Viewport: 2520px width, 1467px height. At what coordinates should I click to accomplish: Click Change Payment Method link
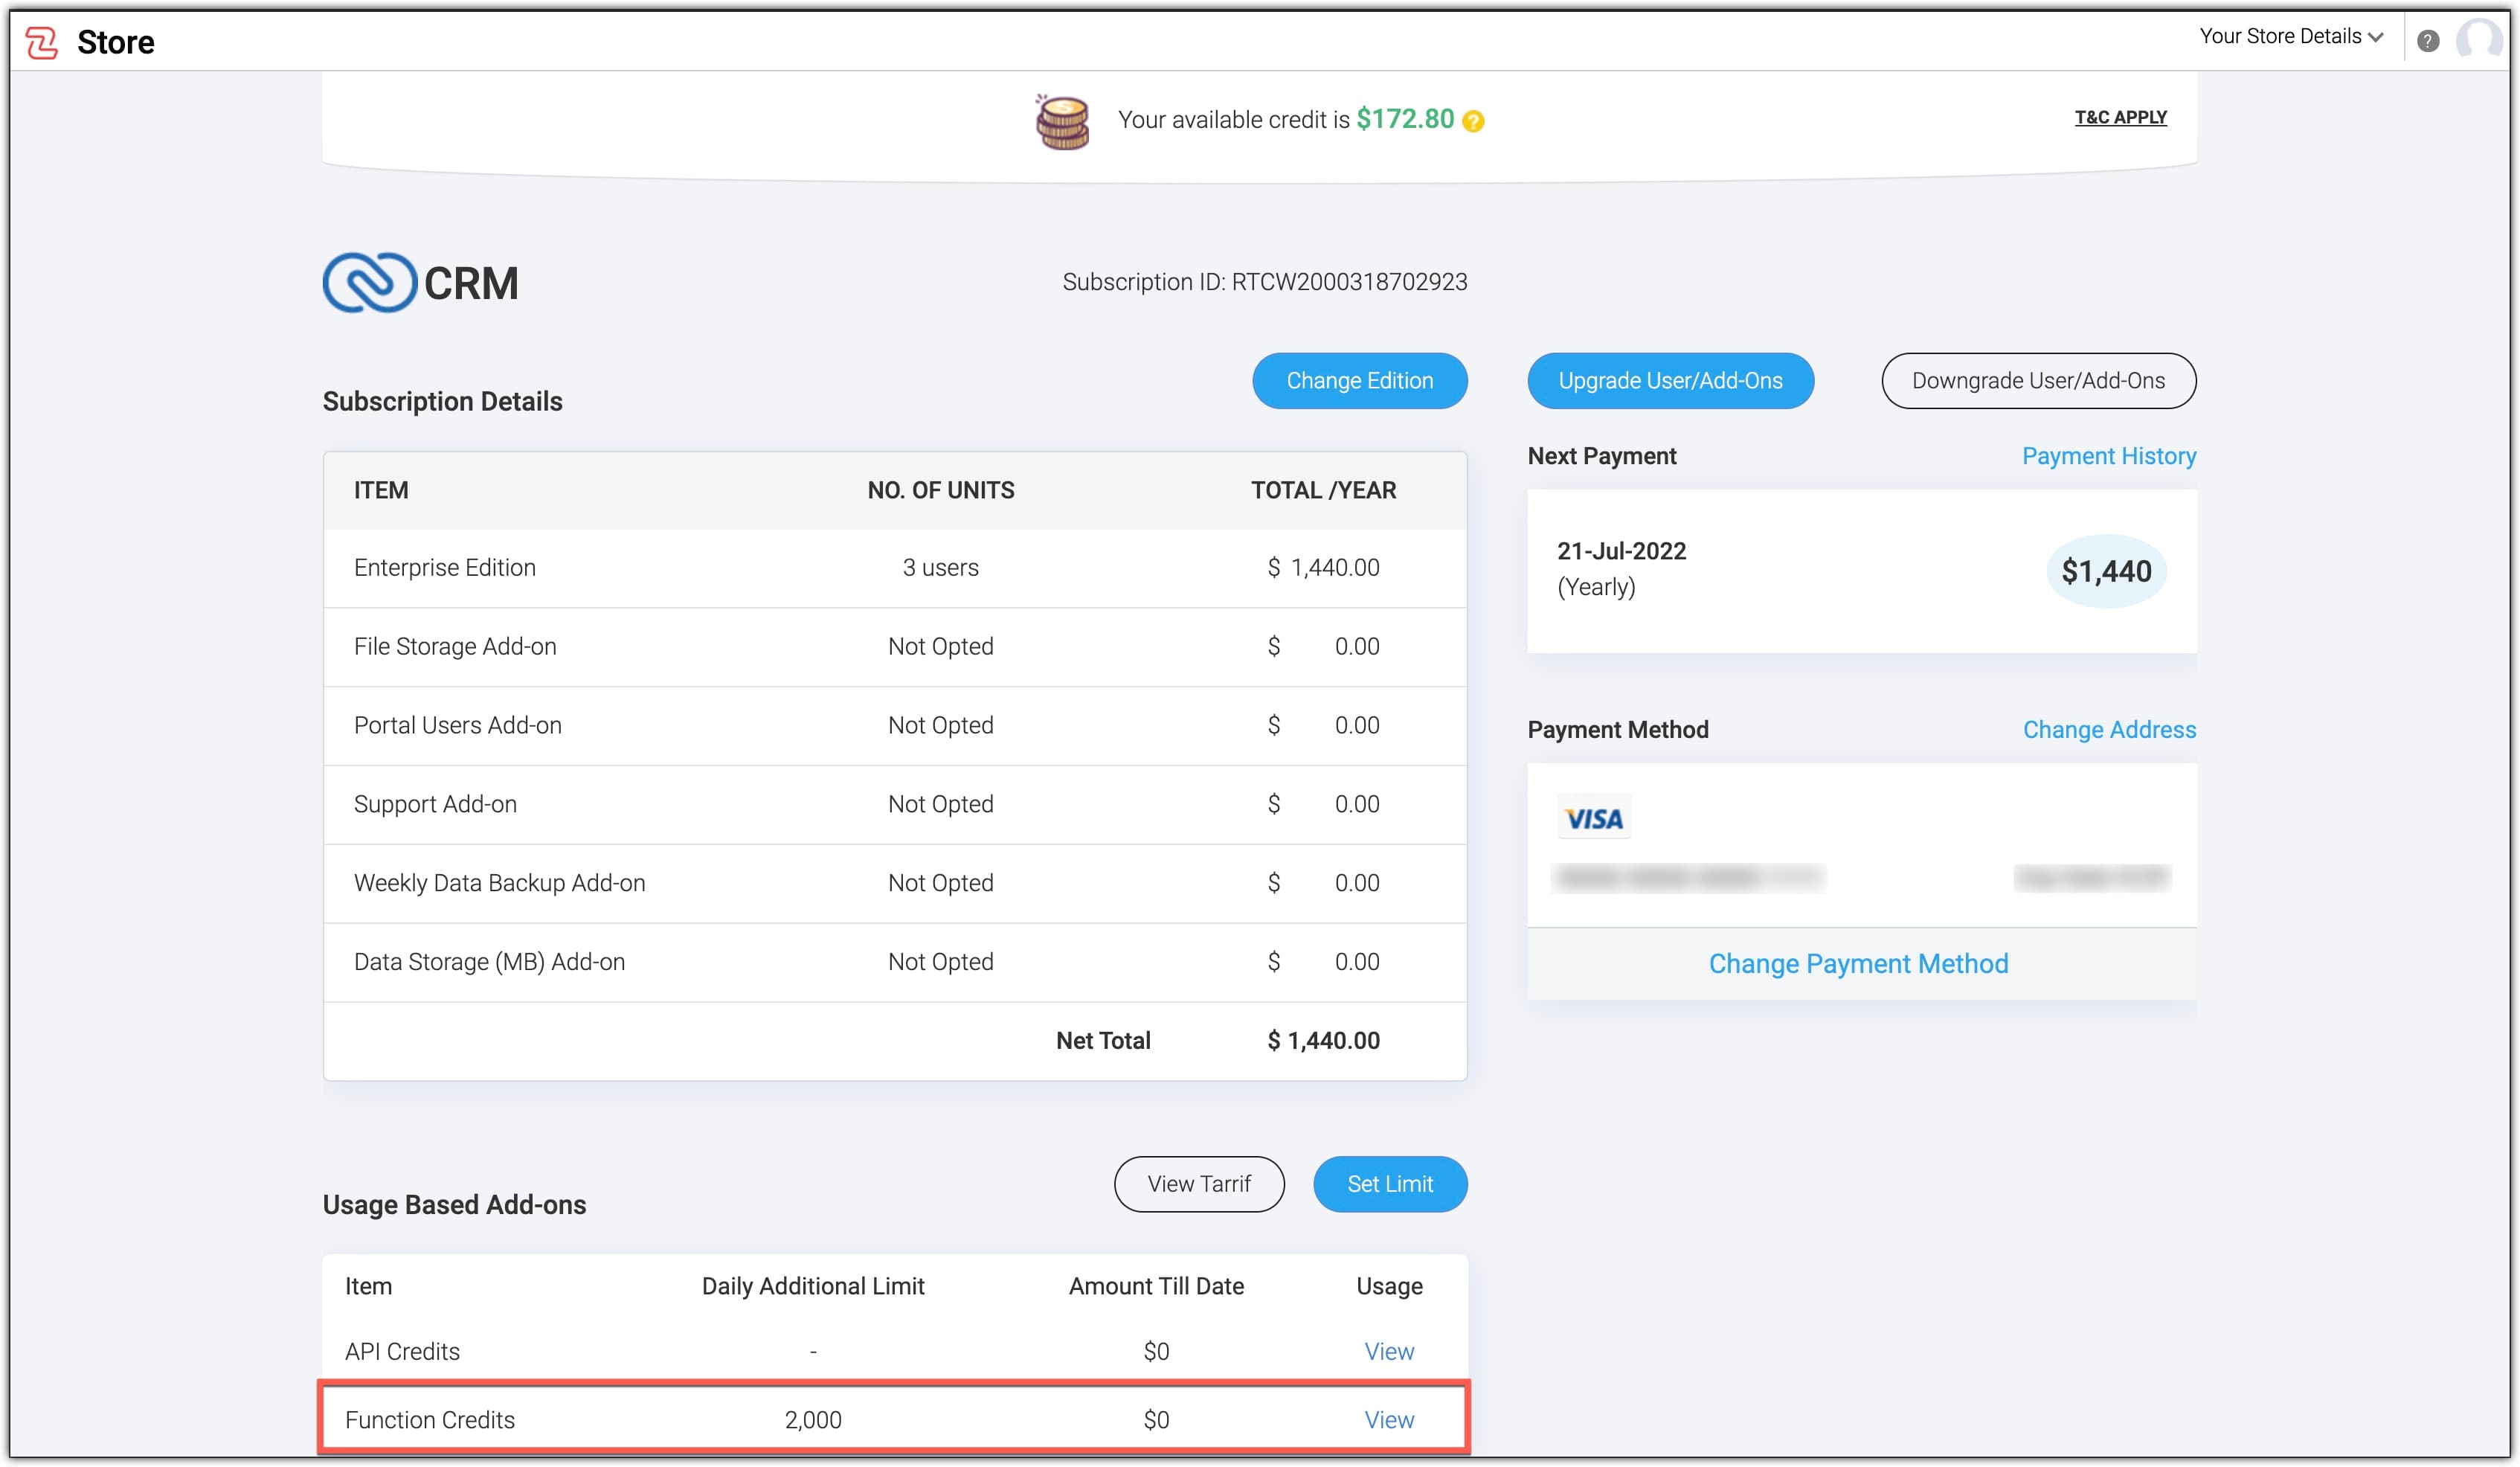click(1857, 964)
